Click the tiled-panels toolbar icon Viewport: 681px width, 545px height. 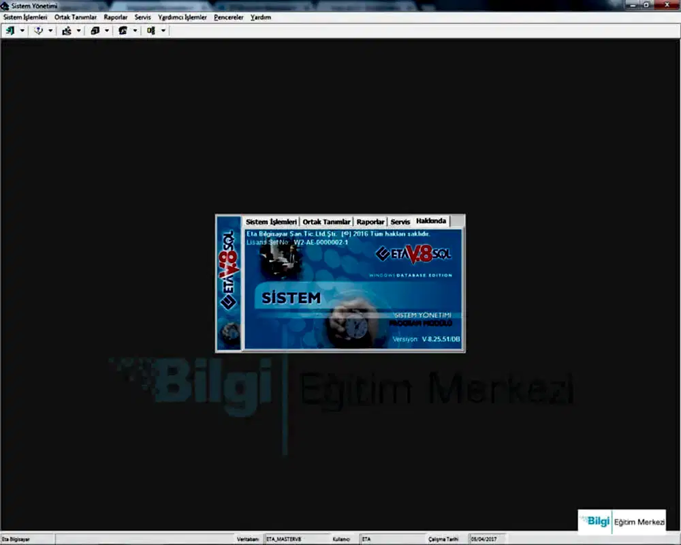[x=151, y=31]
